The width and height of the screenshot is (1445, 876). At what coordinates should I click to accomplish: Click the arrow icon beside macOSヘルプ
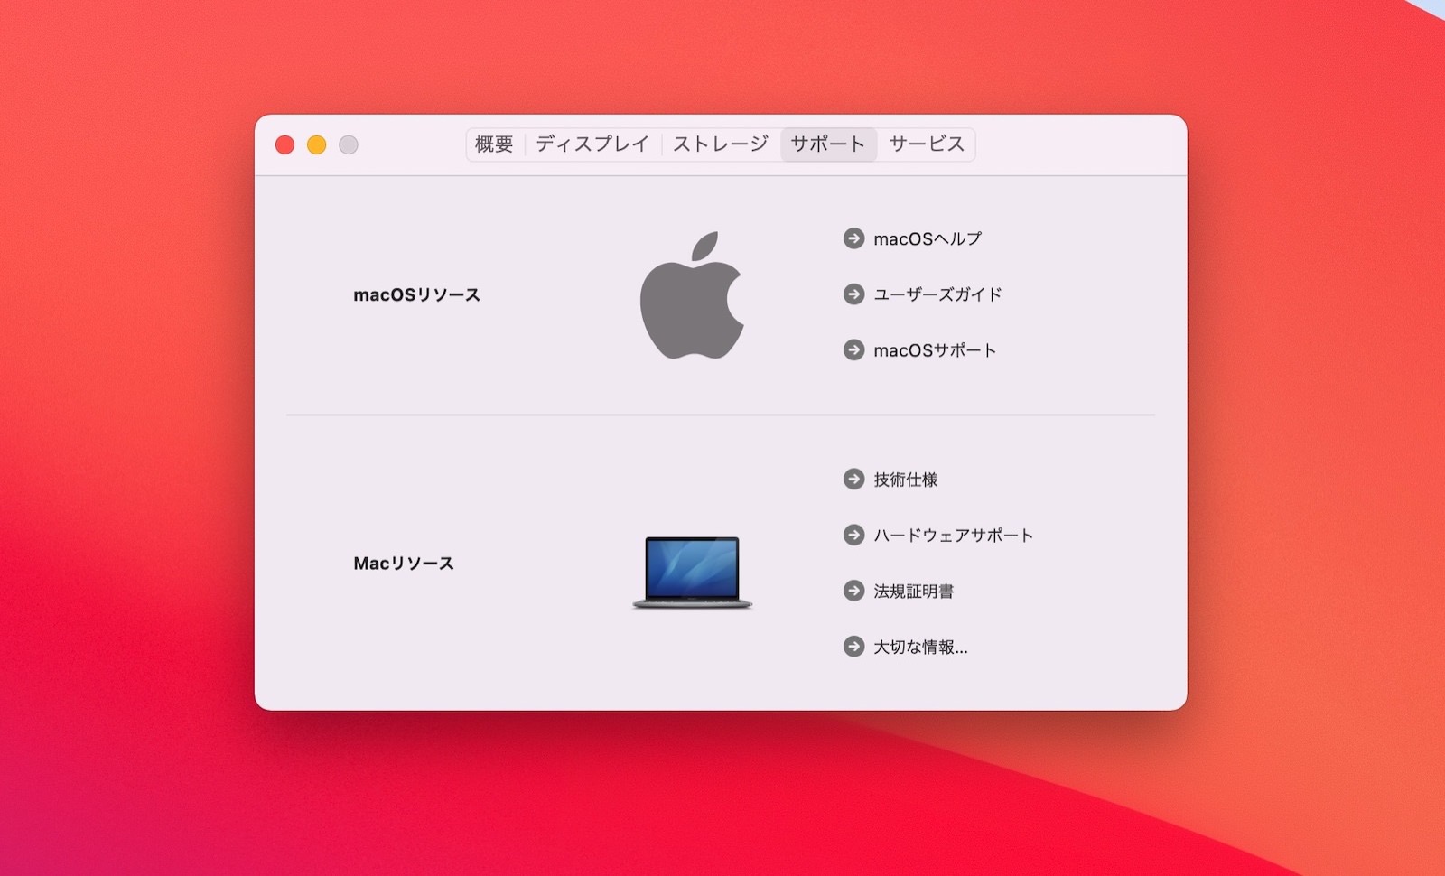click(x=853, y=238)
